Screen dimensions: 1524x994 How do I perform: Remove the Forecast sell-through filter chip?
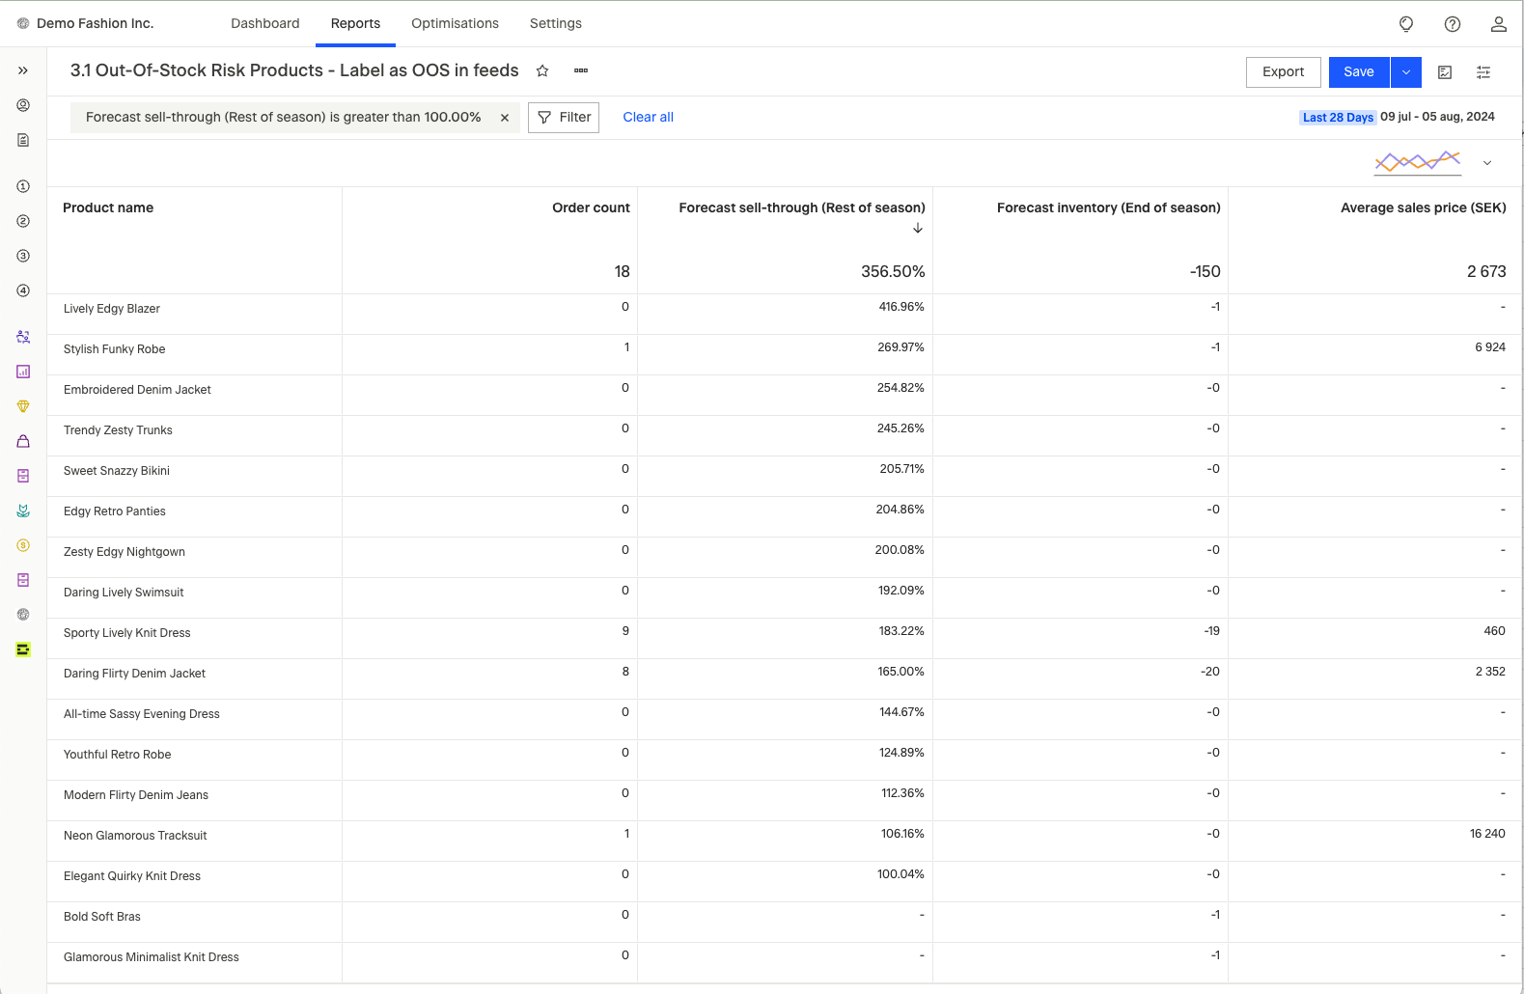[505, 118]
